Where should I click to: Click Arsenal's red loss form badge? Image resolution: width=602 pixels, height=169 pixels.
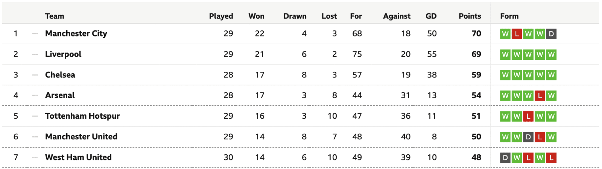point(540,96)
